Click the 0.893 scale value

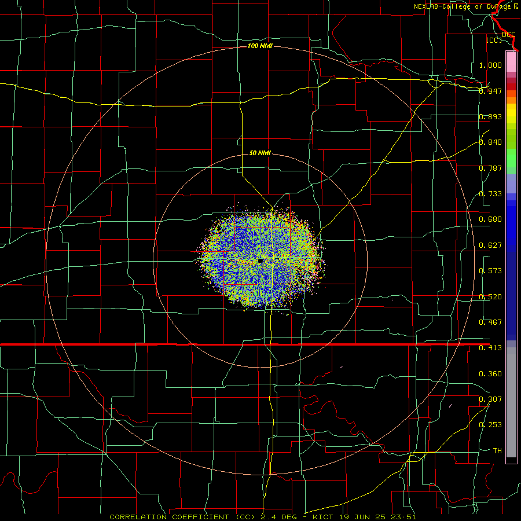coord(490,116)
